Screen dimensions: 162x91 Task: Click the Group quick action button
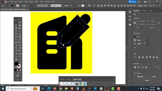(154, 77)
